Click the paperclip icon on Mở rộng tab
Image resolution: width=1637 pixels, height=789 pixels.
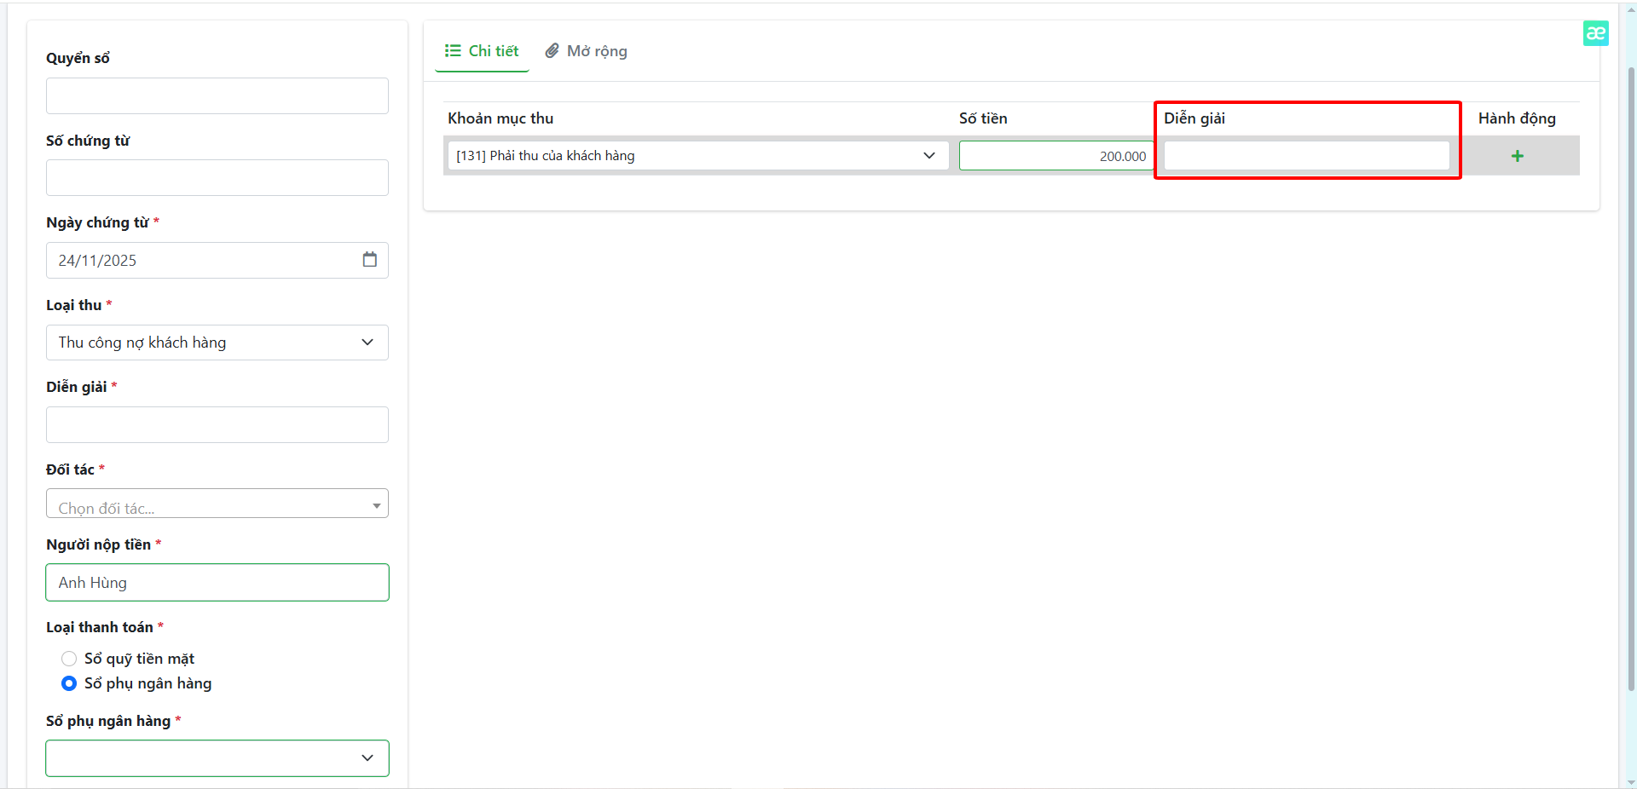pos(552,51)
